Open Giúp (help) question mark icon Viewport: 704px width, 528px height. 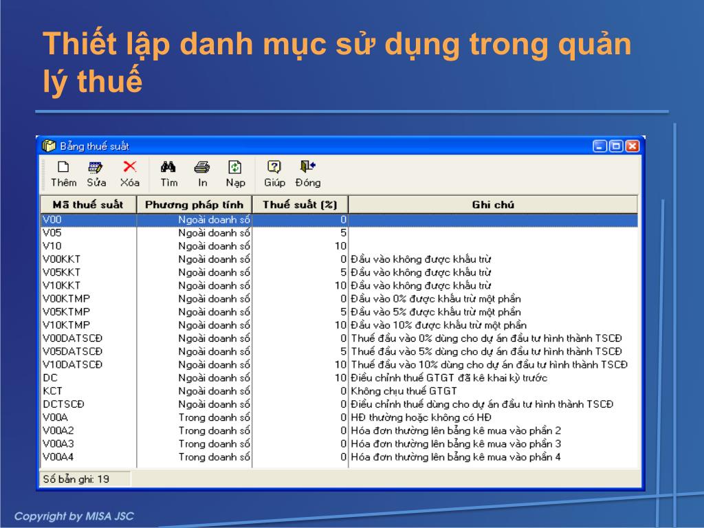(x=274, y=168)
